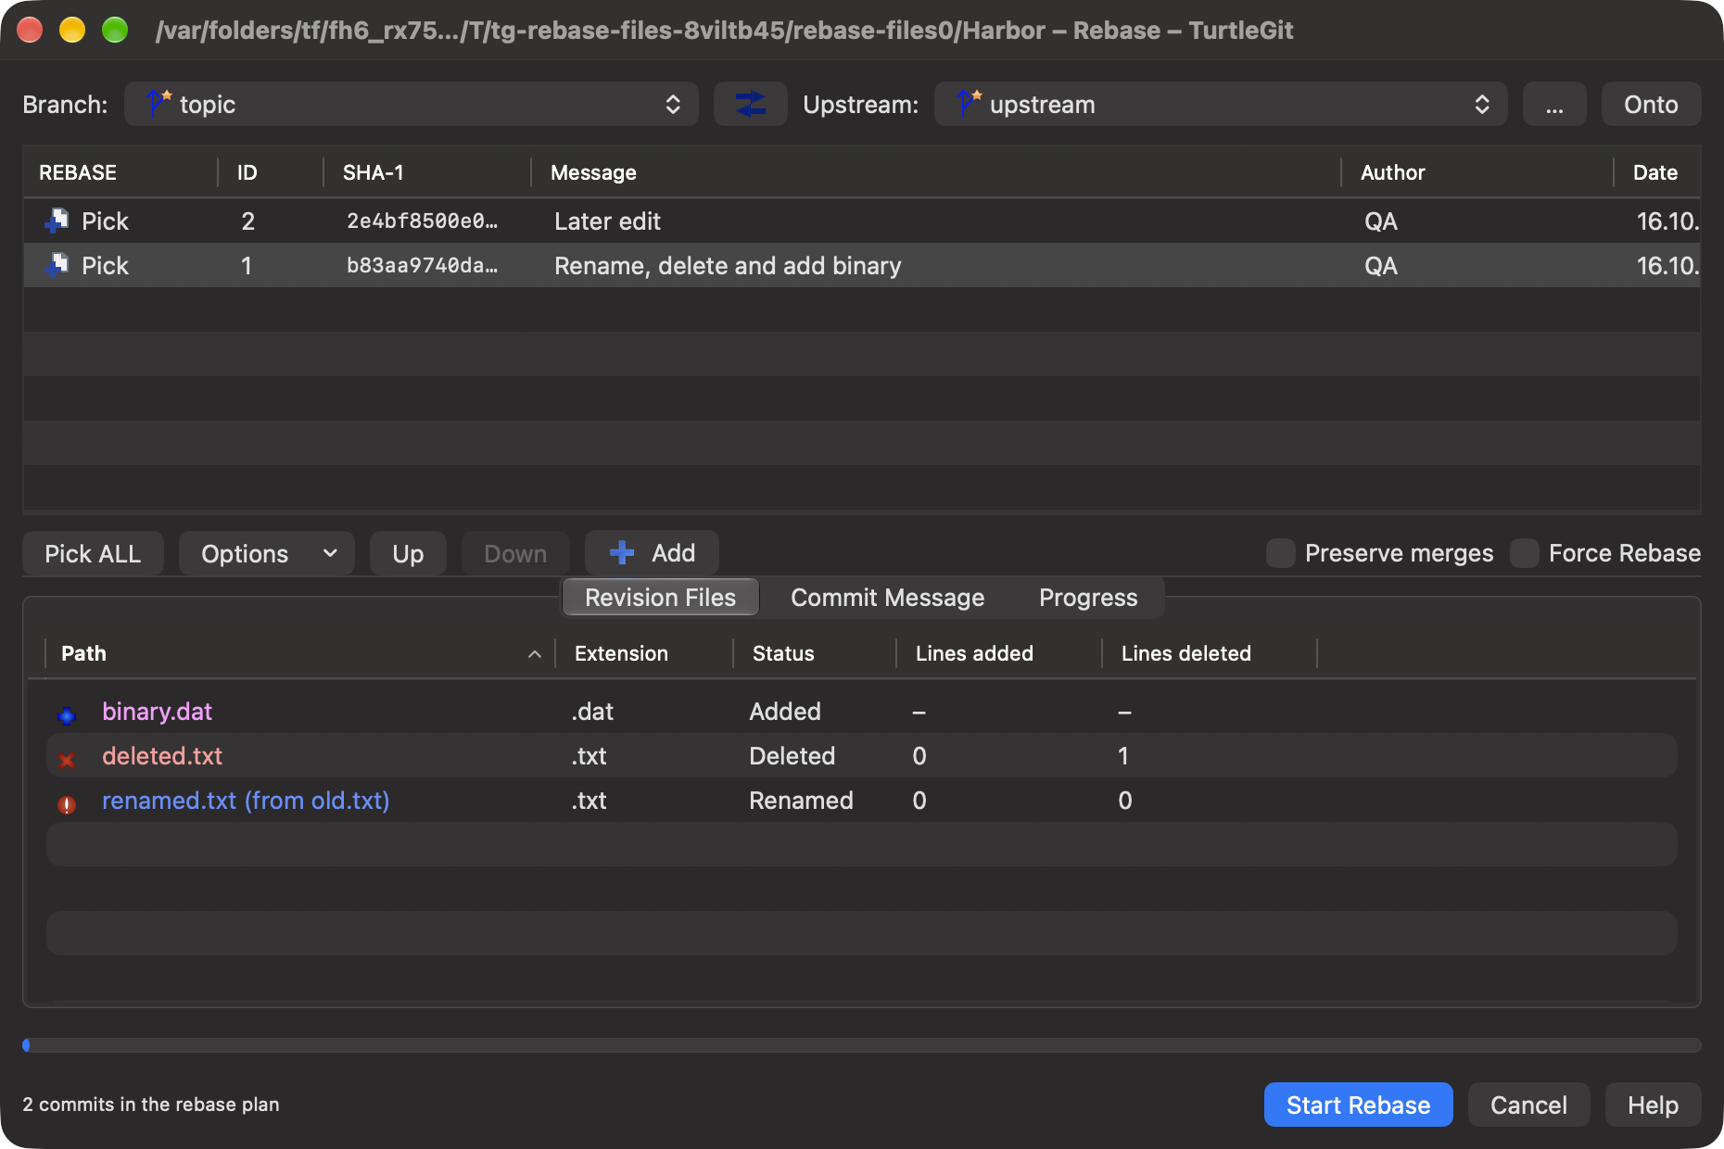Switch to Commit Message tab
The image size is (1724, 1149).
887,598
